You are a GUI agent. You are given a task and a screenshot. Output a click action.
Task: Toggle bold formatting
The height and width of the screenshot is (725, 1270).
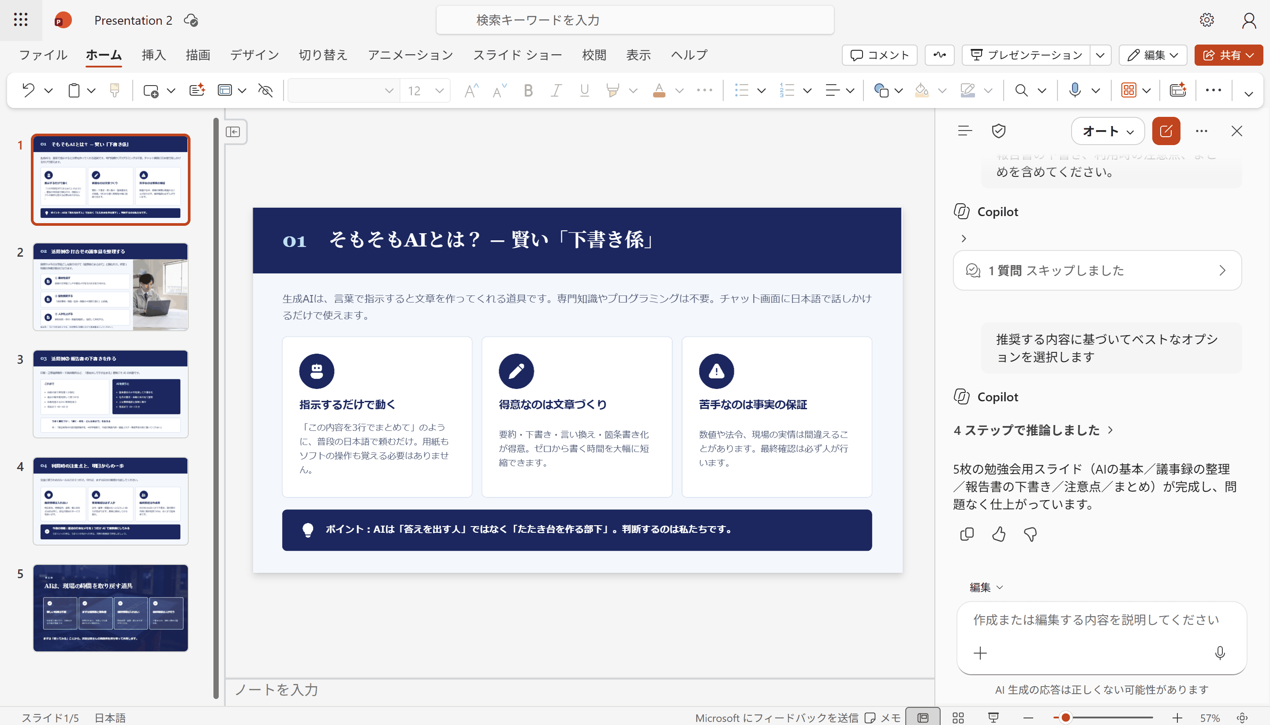(528, 90)
